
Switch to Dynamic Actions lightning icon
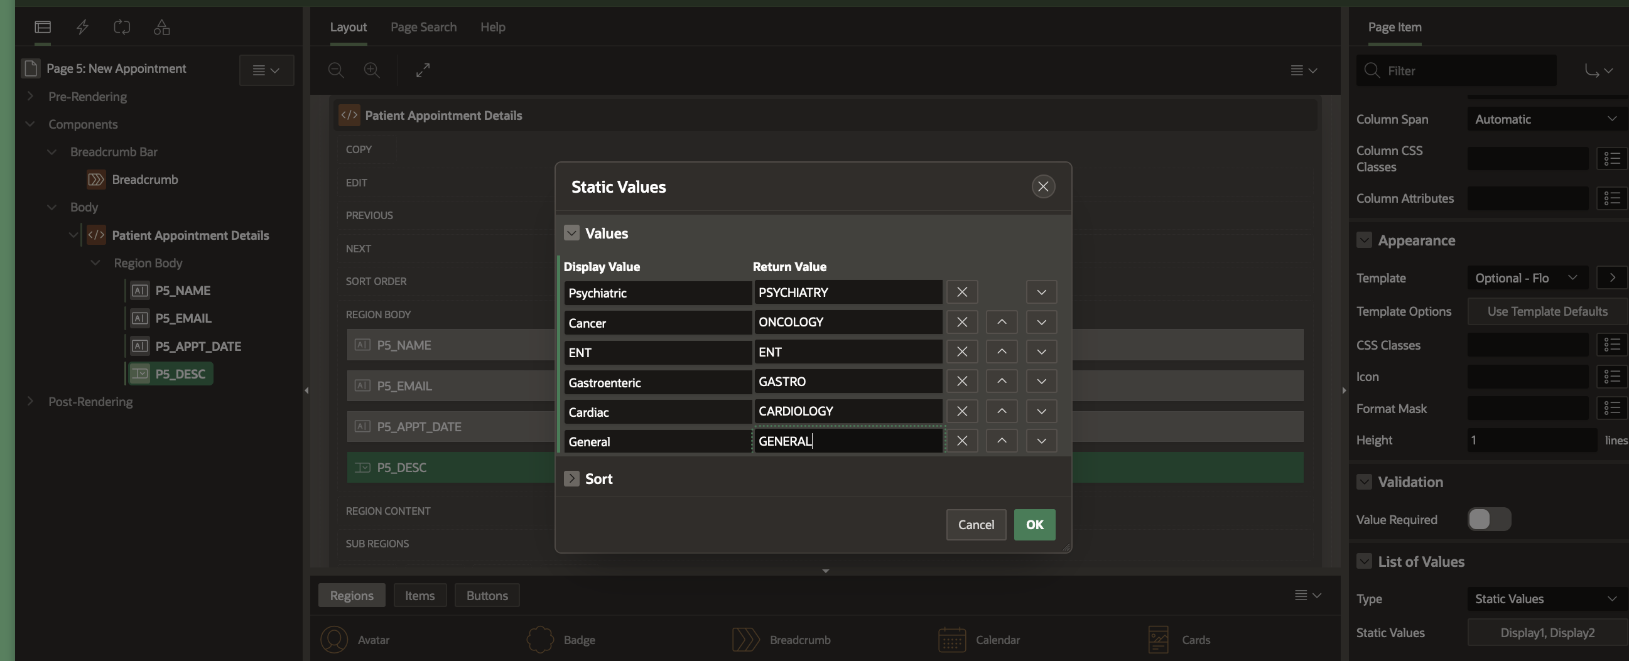pos(82,27)
